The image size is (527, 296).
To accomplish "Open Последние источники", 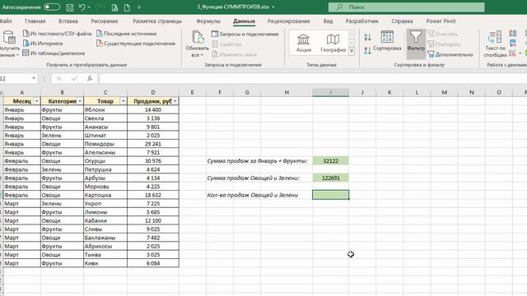I will tap(126, 34).
